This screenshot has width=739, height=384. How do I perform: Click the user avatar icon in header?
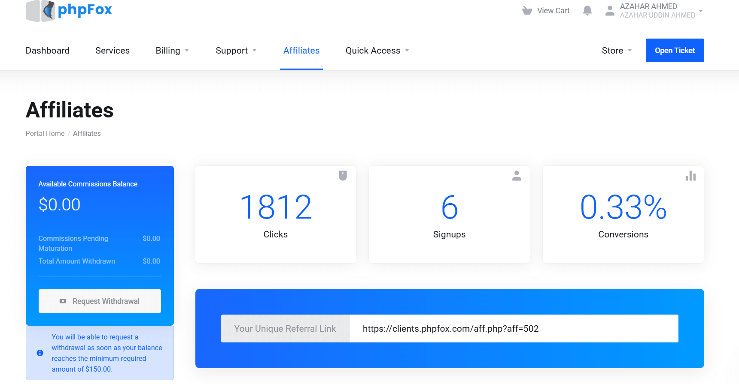coord(609,11)
